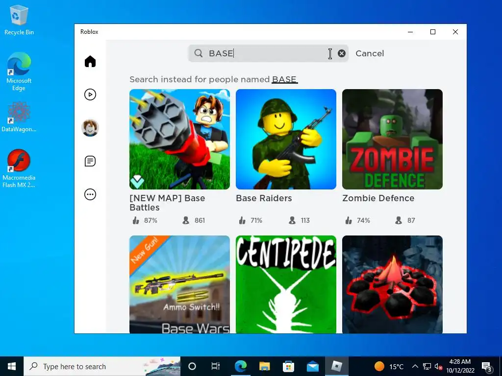Open Recycle Bin on the desktop
502x376 pixels.
click(19, 20)
